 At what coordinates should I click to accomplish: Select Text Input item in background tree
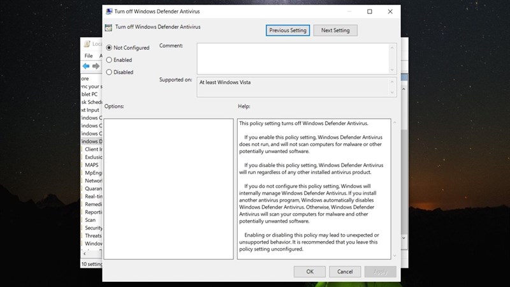tap(91, 110)
